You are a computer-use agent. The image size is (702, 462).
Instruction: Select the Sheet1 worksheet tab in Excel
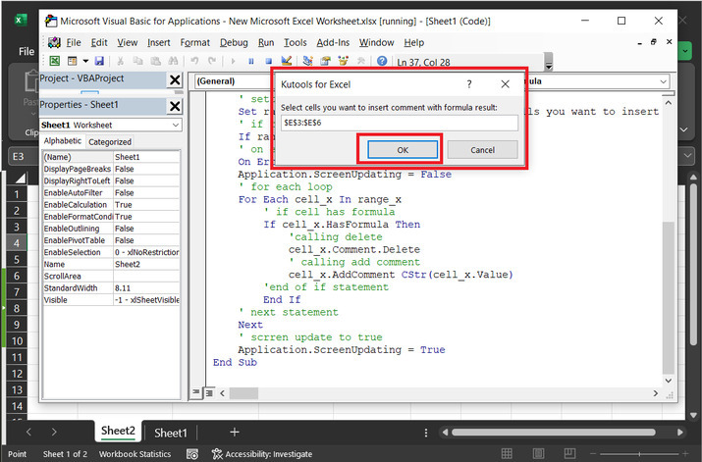coord(170,433)
